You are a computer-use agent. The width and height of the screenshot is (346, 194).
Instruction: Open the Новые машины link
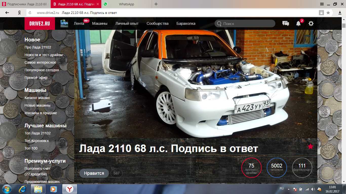pyautogui.click(x=37, y=105)
